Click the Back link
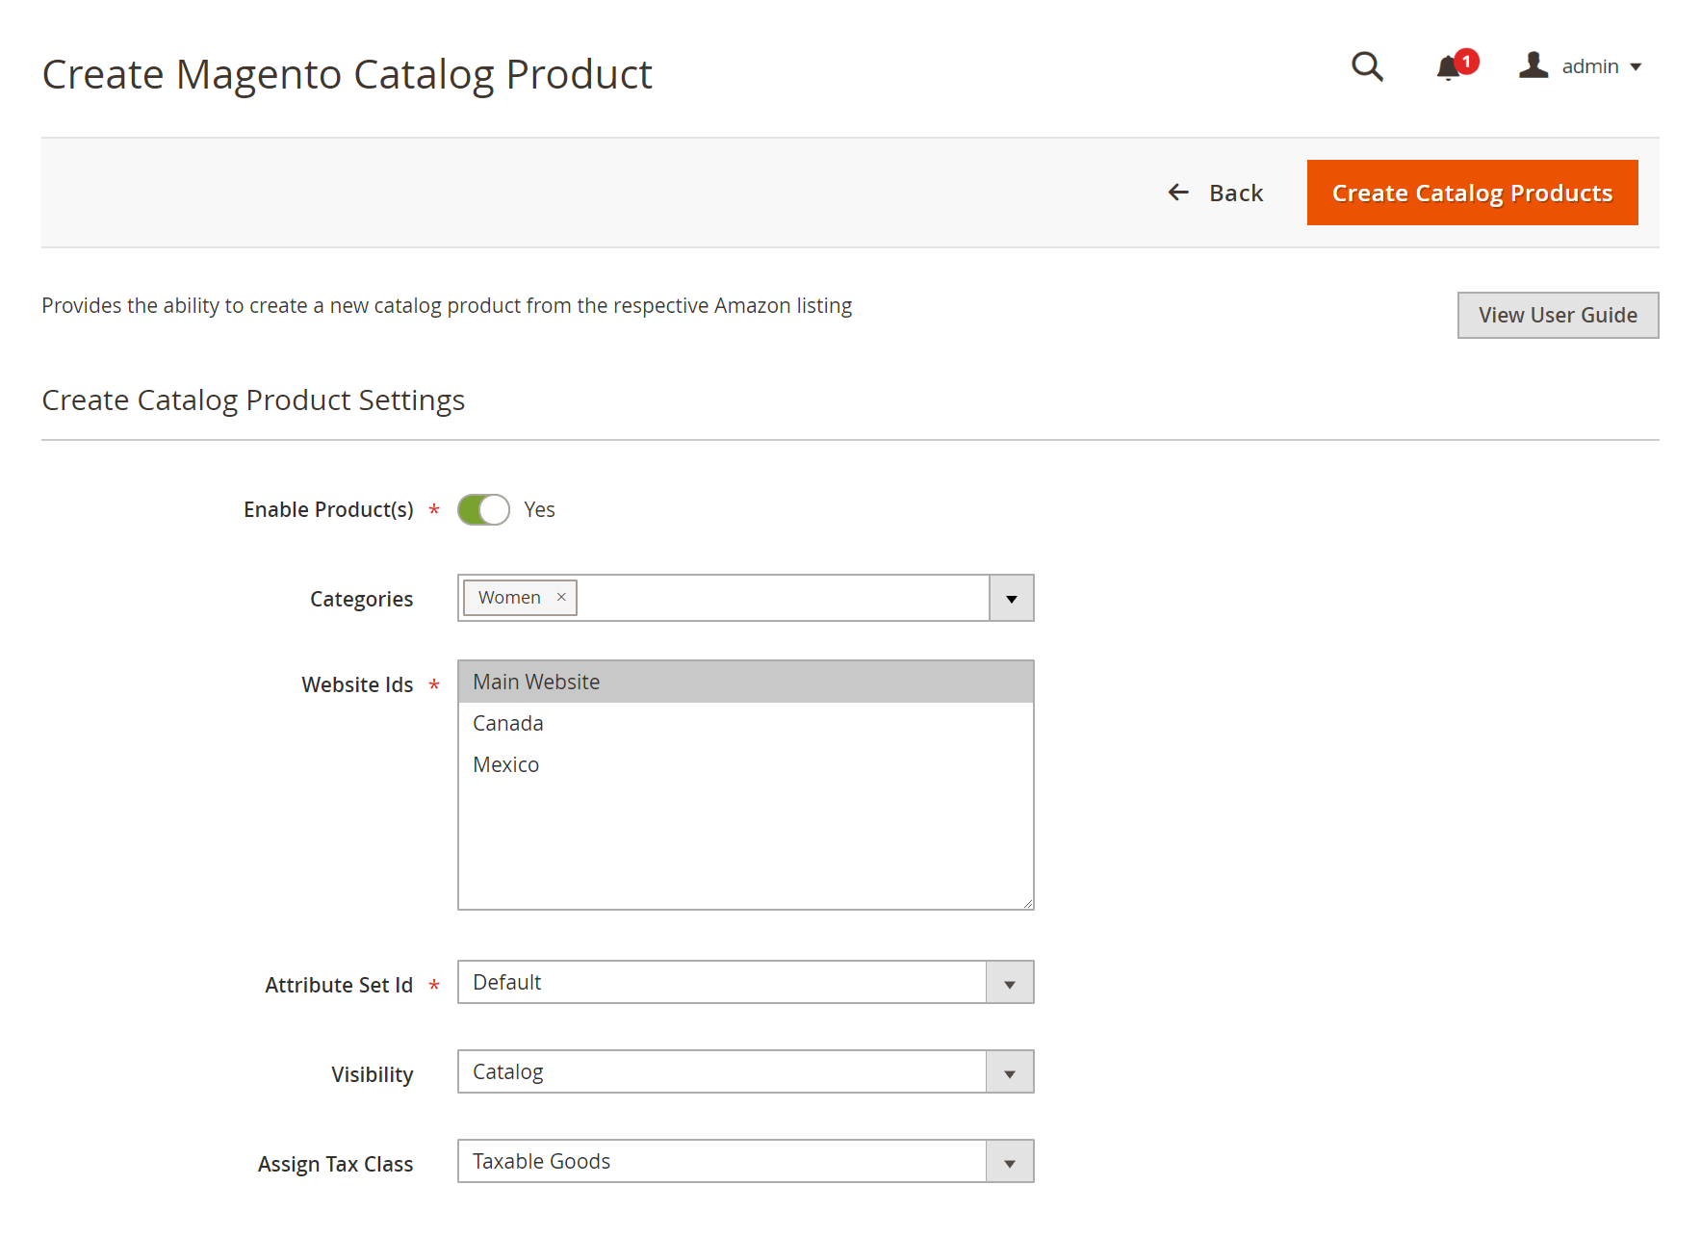1701x1237 pixels. 1215,193
